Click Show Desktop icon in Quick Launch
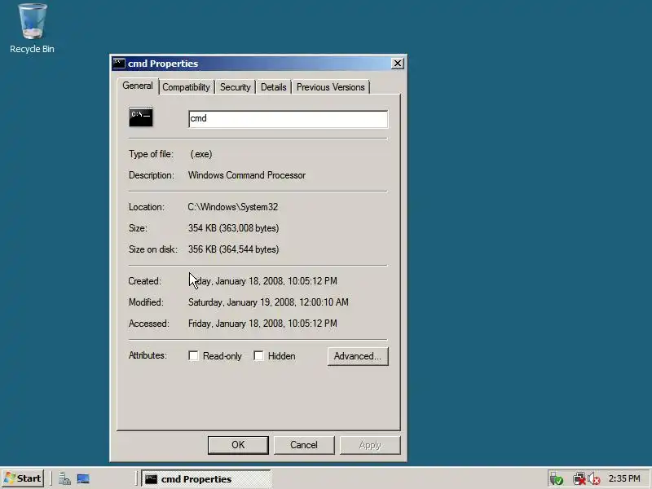The height and width of the screenshot is (489, 652). point(83,478)
